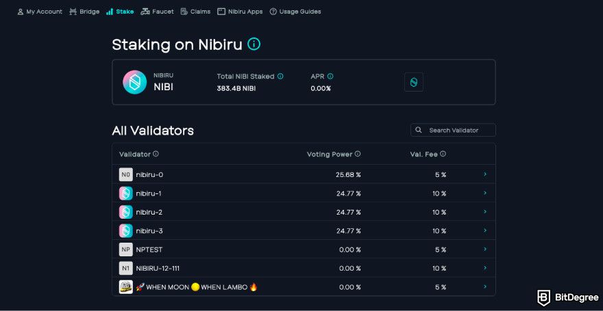Click info icon next to Validator header
Image resolution: width=603 pixels, height=311 pixels.
[156, 154]
